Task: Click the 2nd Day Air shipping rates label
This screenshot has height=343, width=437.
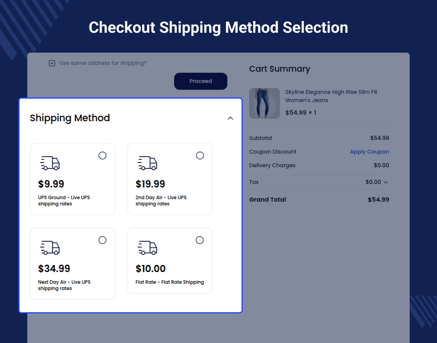Action: click(161, 200)
